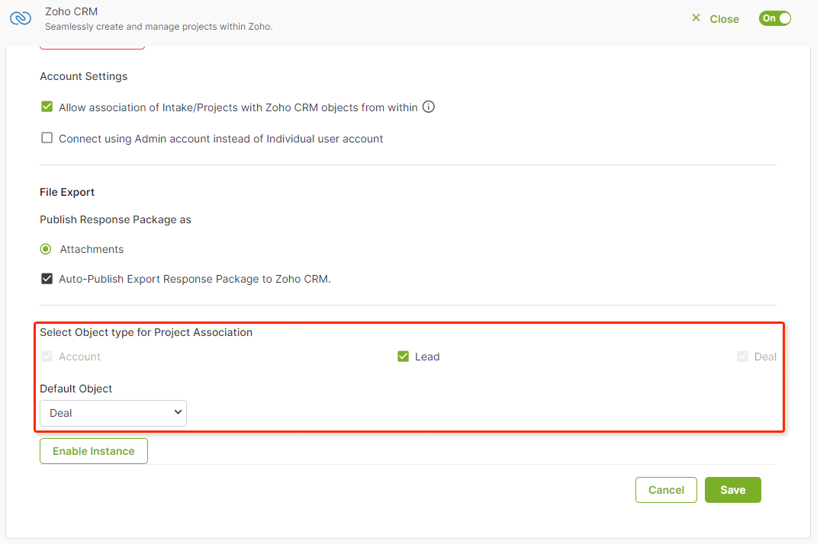Click the Cancel button
Viewport: 817px width, 544px height.
pyautogui.click(x=666, y=490)
